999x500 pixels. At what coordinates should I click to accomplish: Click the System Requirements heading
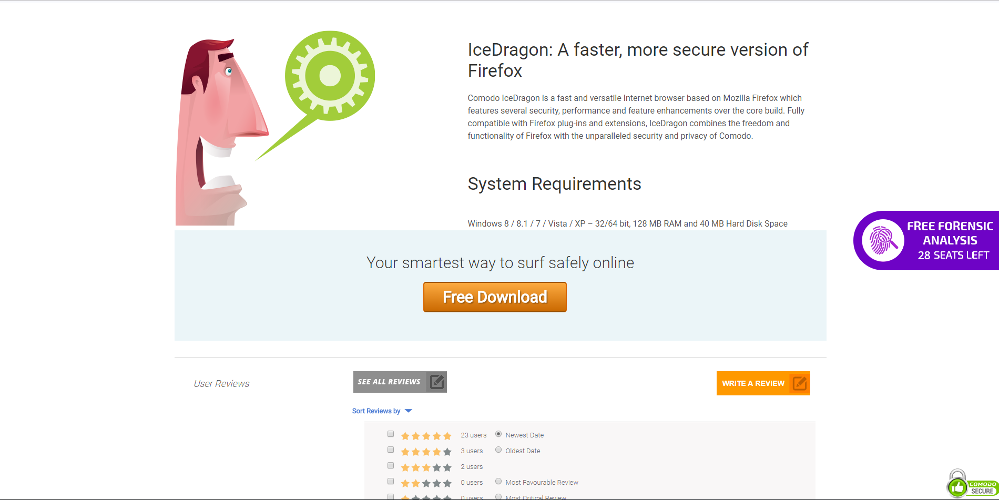click(x=554, y=184)
